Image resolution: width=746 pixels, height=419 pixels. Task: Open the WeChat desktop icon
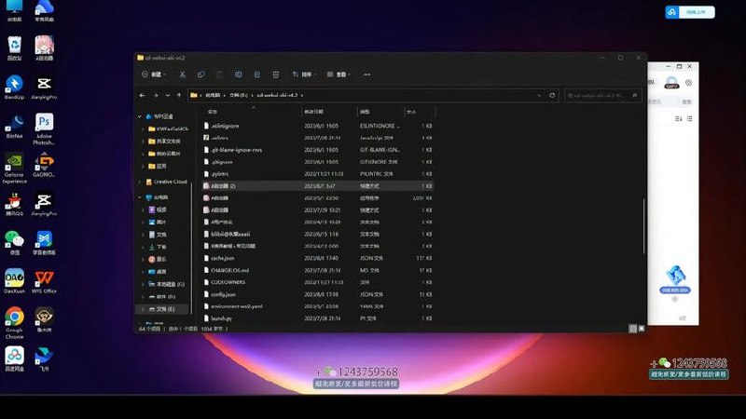pyautogui.click(x=15, y=243)
